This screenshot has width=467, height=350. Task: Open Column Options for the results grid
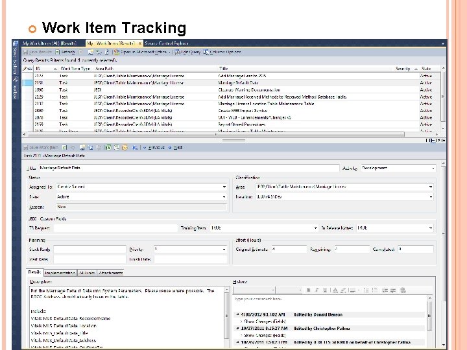(x=222, y=52)
